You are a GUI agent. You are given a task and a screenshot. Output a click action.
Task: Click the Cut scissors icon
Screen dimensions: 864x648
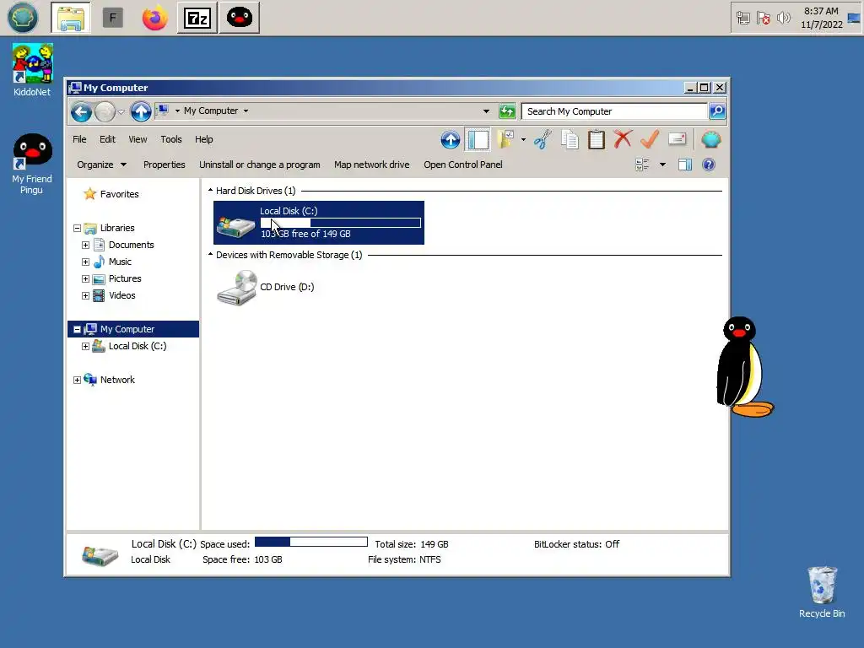coord(543,139)
